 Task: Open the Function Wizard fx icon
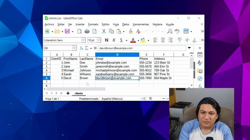[81, 48]
